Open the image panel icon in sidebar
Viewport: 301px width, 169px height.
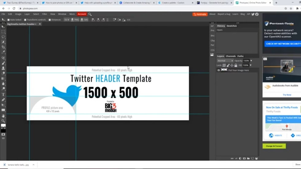(212, 55)
